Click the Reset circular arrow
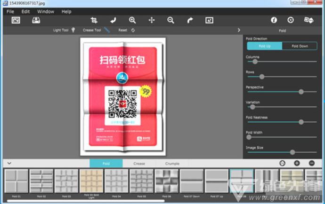 pos(133,30)
